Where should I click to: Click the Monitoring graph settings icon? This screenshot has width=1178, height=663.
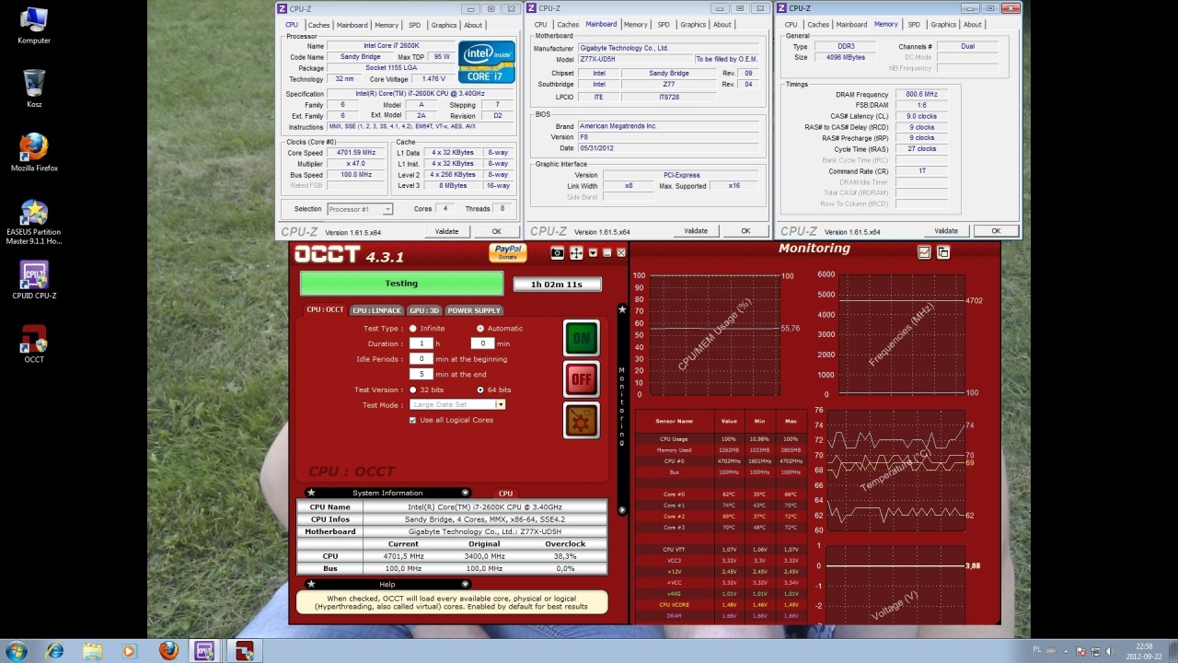point(924,252)
